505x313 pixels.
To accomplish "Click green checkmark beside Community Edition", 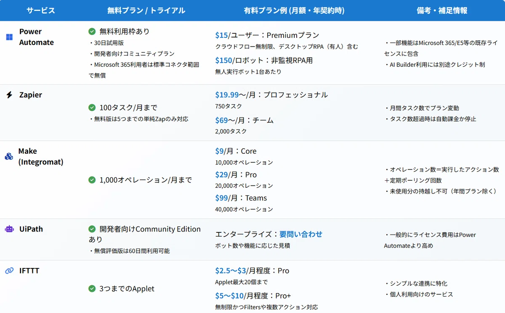I will click(x=92, y=229).
